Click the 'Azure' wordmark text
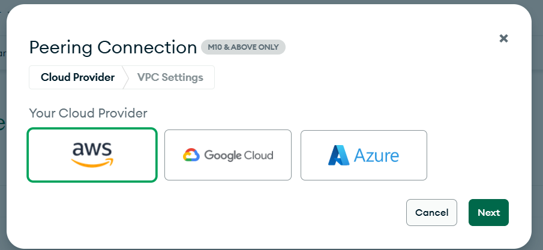The width and height of the screenshot is (543, 250). pos(376,155)
